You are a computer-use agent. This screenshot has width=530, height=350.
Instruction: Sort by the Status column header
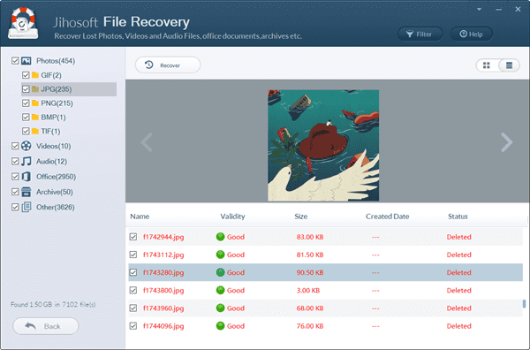click(458, 217)
